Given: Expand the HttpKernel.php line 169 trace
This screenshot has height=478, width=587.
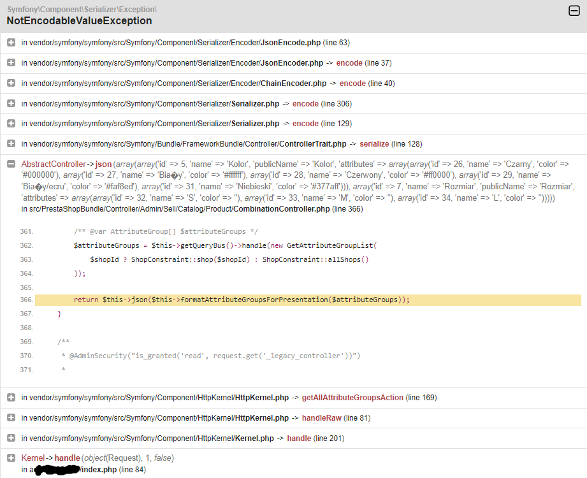Looking at the screenshot, I should click(11, 397).
